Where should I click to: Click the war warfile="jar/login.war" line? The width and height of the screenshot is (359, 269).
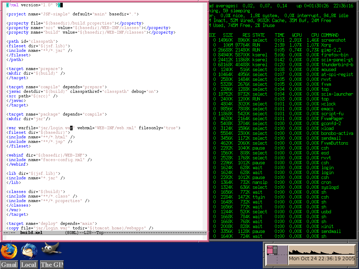[x=93, y=128]
